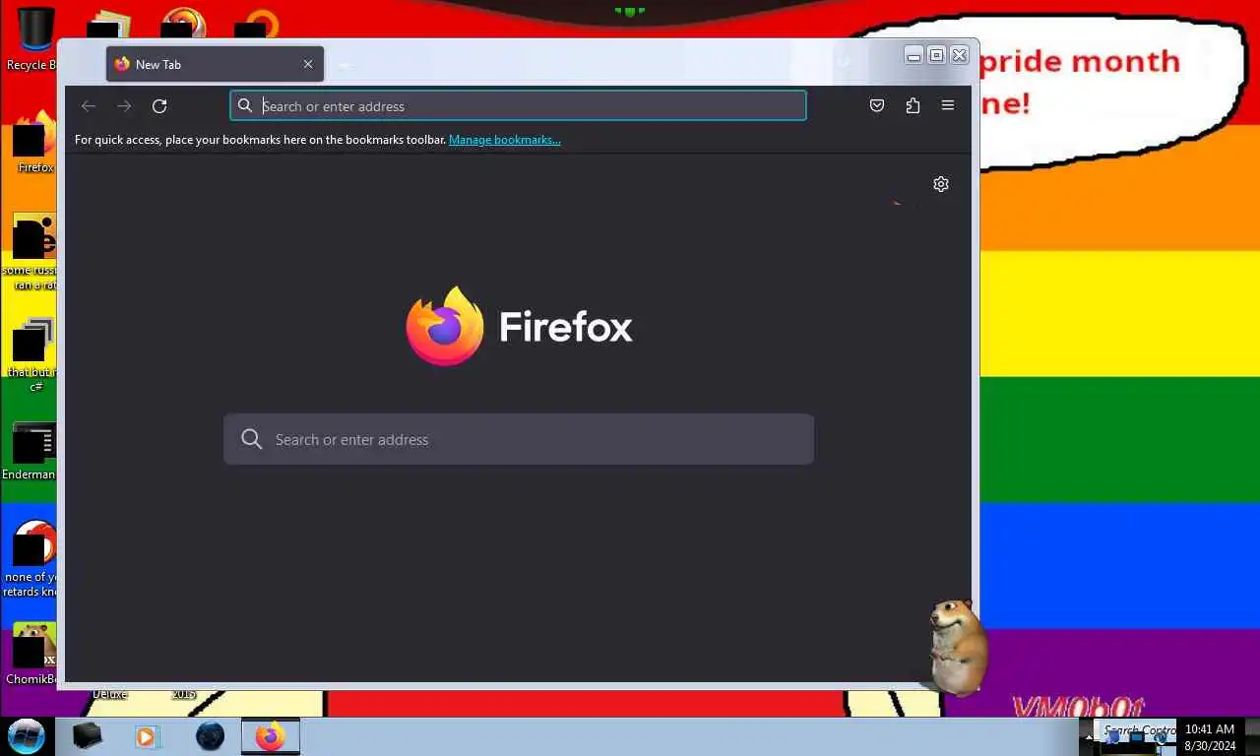Open the Manage bookmarks link
This screenshot has width=1260, height=756.
point(505,140)
